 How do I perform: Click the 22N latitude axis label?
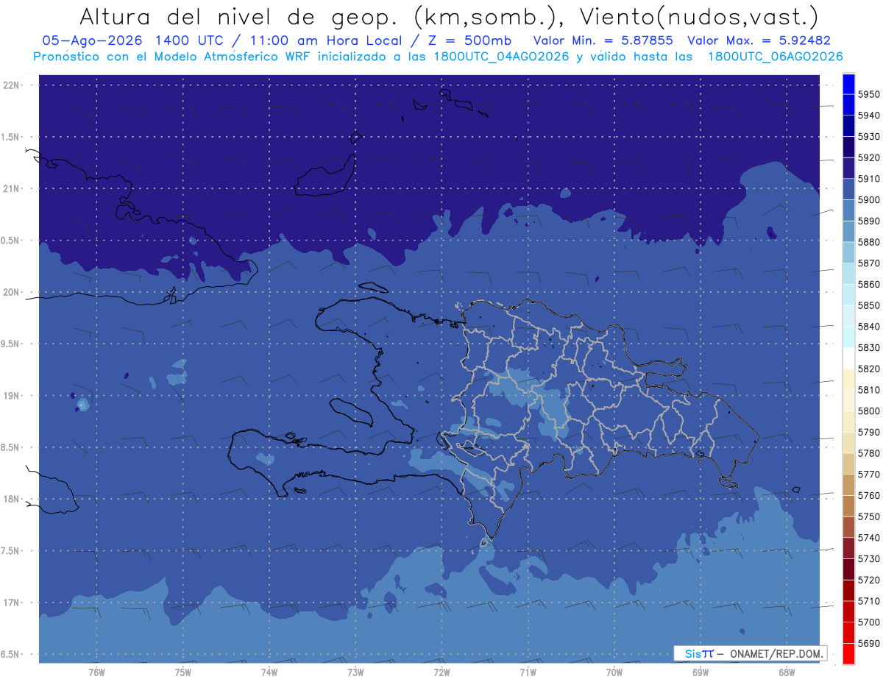click(12, 85)
